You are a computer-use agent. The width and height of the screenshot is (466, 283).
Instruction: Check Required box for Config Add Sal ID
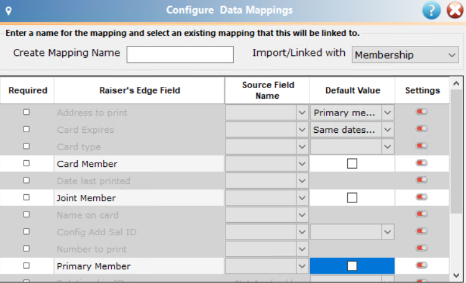click(x=27, y=231)
